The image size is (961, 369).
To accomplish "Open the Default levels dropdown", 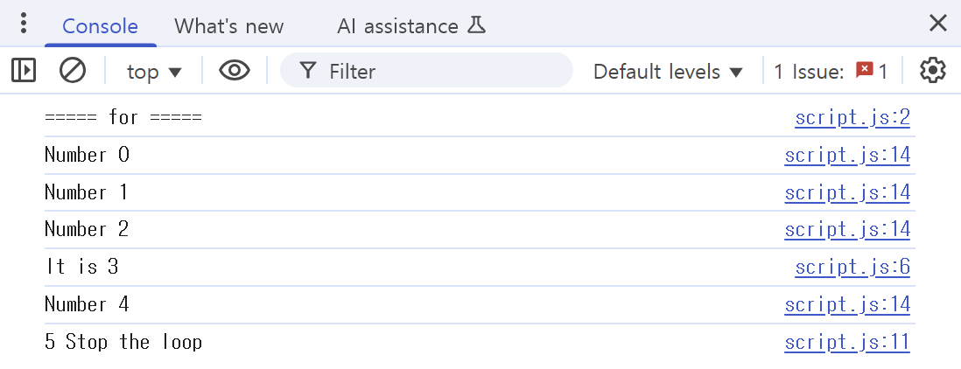I will pos(668,72).
